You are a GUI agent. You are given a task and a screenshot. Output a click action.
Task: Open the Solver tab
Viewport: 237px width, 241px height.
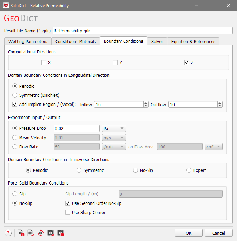tap(157, 41)
